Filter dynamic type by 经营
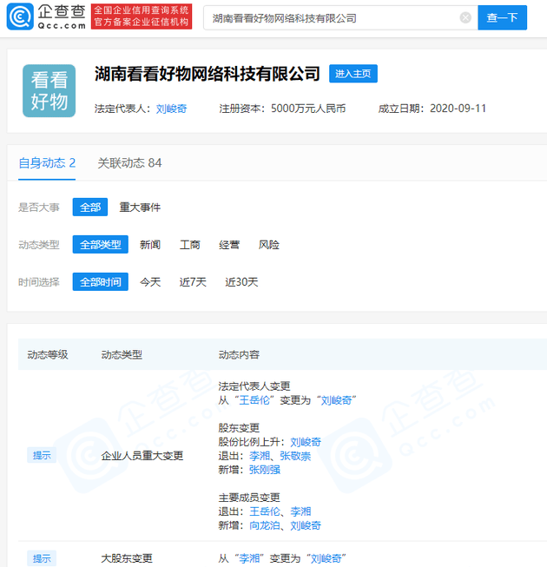 (229, 245)
